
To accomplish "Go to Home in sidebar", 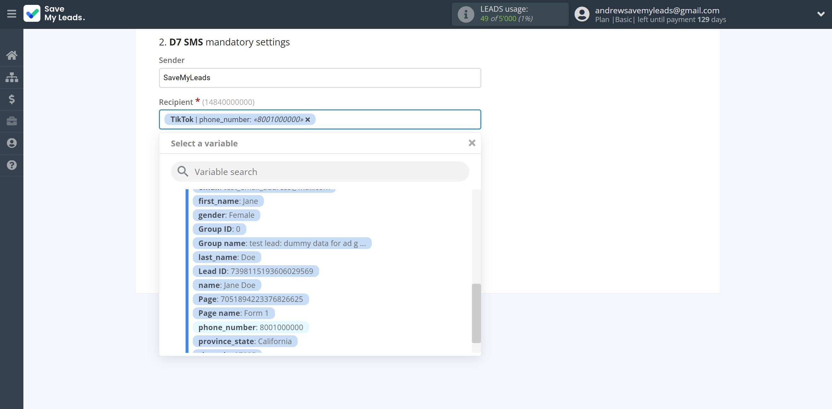I will (12, 55).
